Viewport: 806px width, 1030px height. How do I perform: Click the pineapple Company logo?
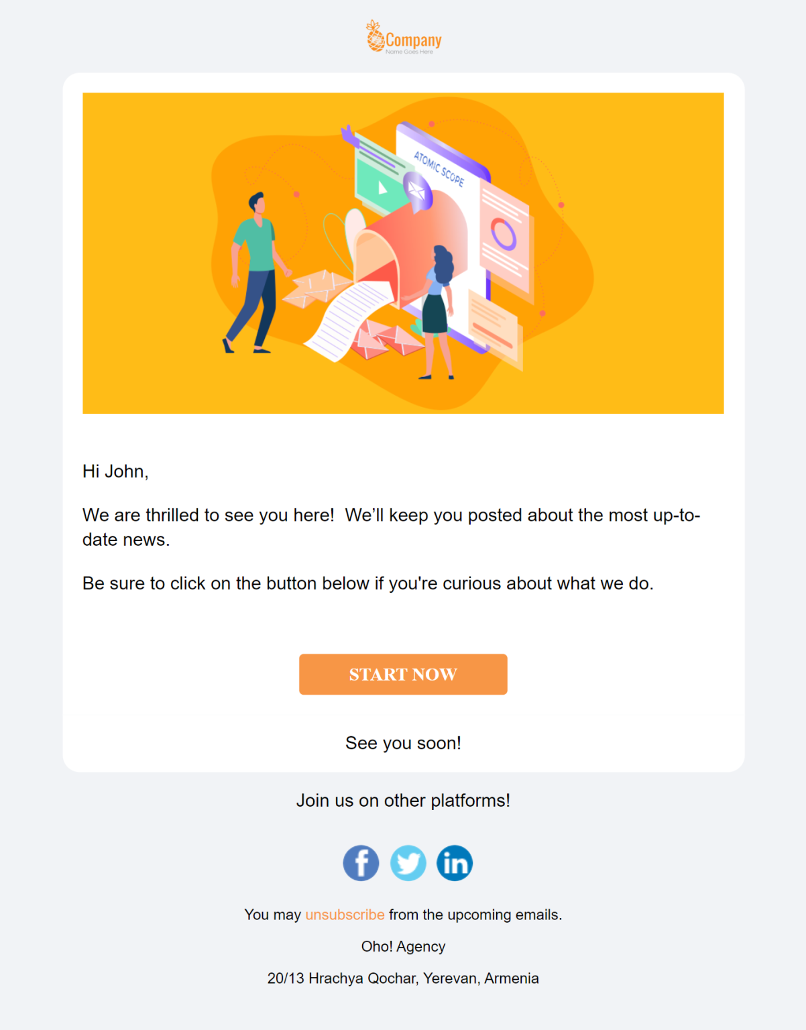403,38
